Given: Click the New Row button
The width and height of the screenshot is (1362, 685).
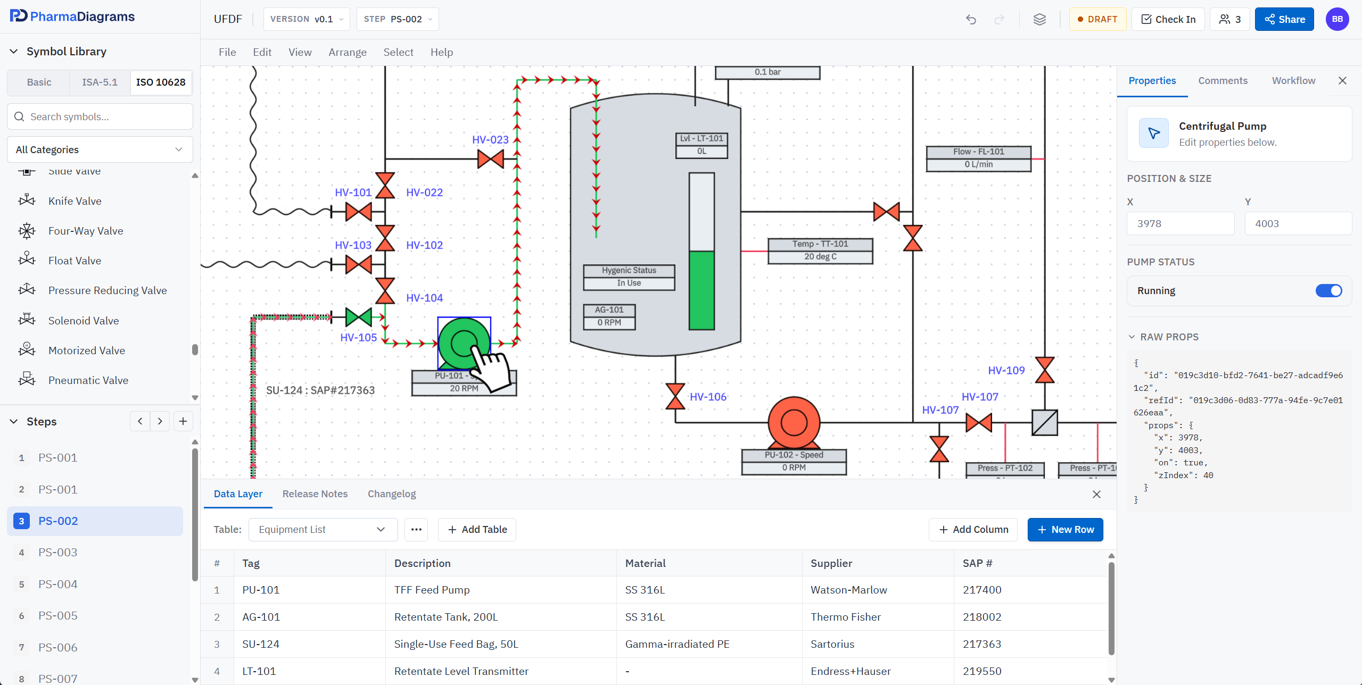Looking at the screenshot, I should click(1065, 530).
